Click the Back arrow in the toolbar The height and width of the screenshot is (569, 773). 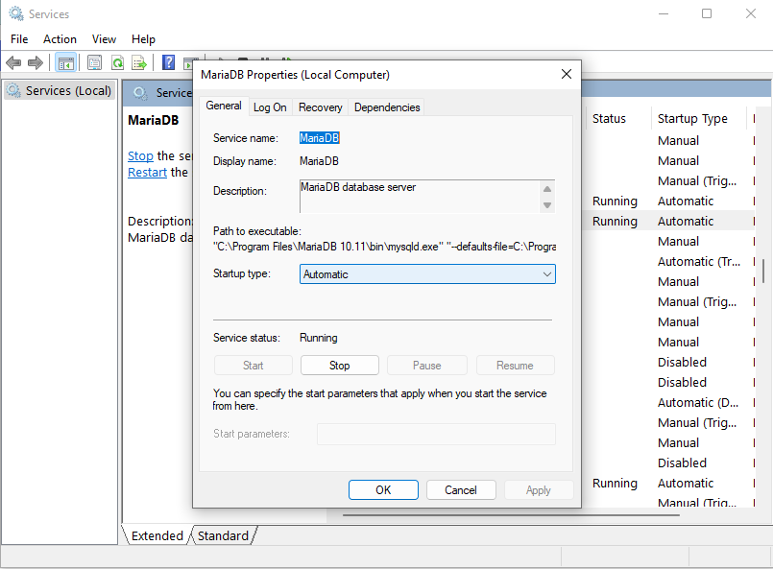coord(13,62)
